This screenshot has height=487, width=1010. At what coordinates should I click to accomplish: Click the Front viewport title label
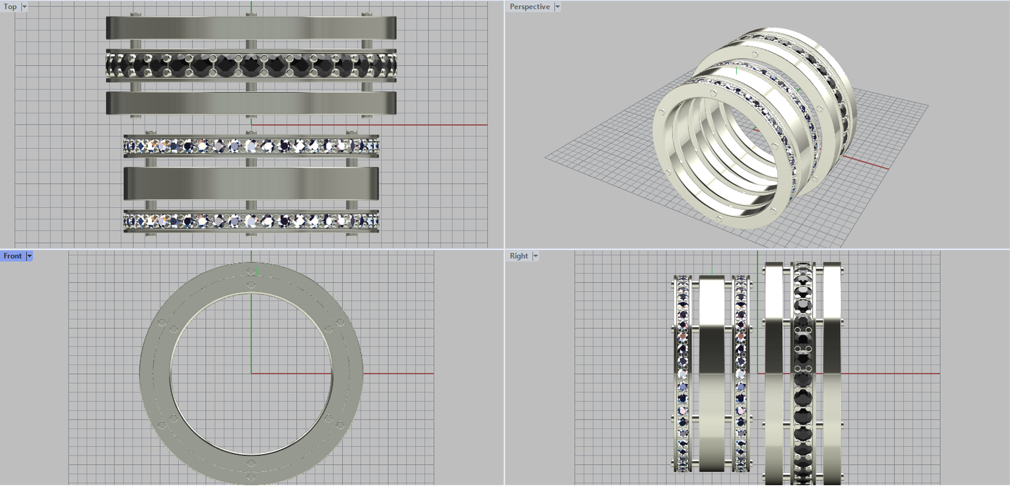(x=13, y=256)
